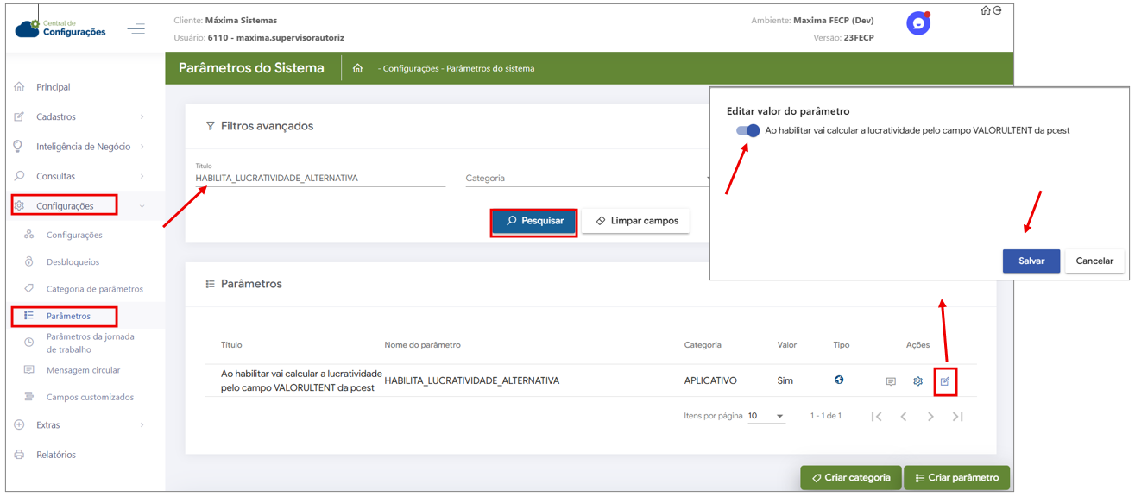Screen dimensions: 1135x503
Task: Open the Categoria filter dropdown
Action: tap(587, 179)
